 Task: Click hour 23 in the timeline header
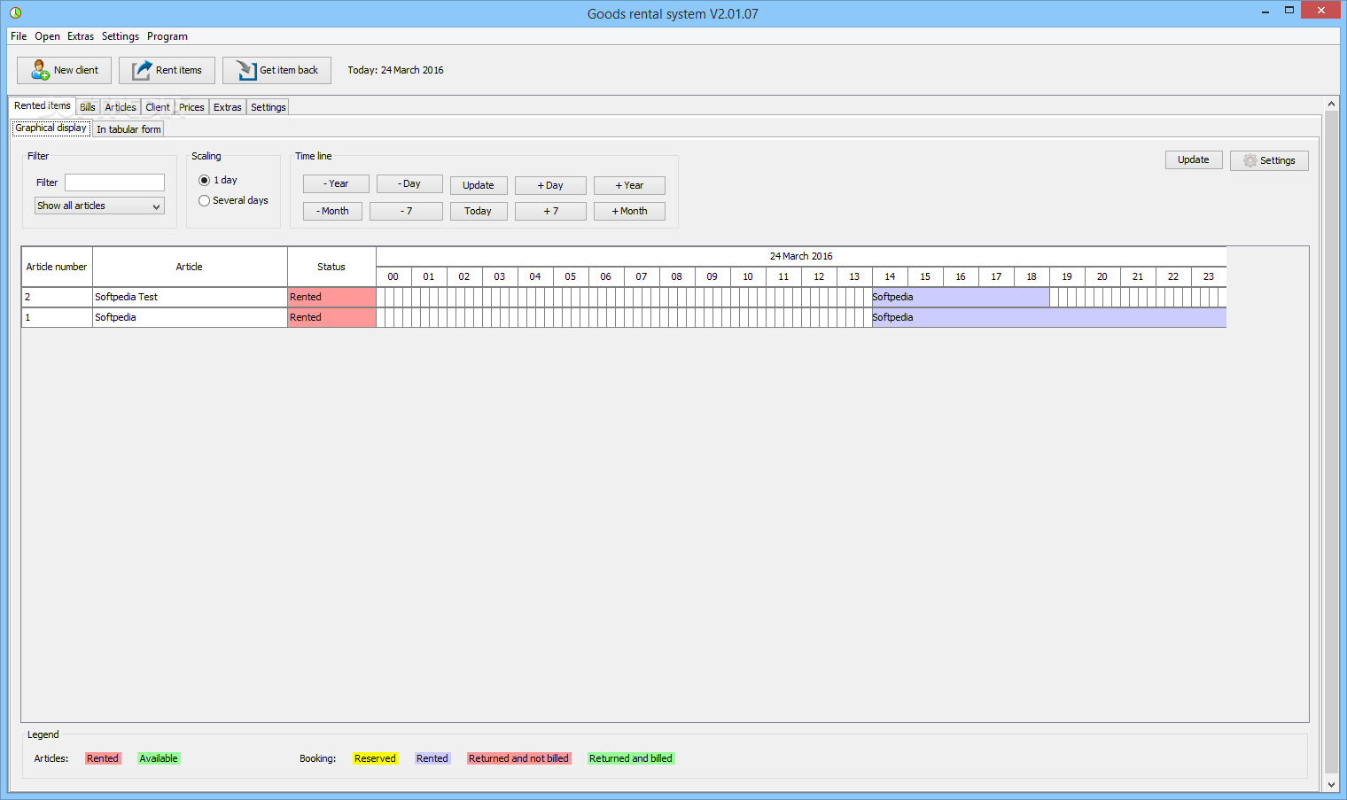1209,276
